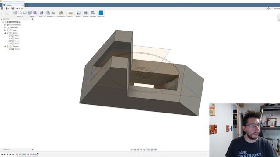Activate the blue Select tool icon
Viewport: 280px width, 157px height.
(101, 13)
